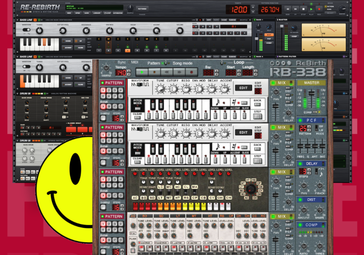The height and width of the screenshot is (255, 364).
Task: Adjust first mixer channel PAN knob
Action: pos(276,92)
